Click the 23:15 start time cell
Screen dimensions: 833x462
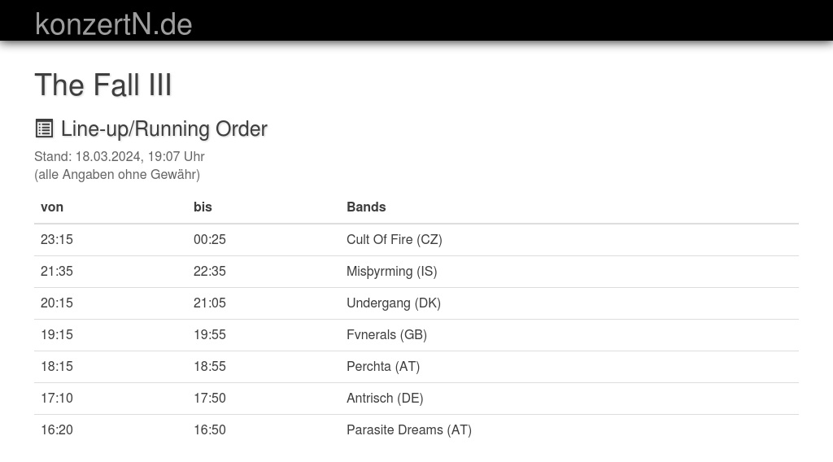click(x=57, y=239)
